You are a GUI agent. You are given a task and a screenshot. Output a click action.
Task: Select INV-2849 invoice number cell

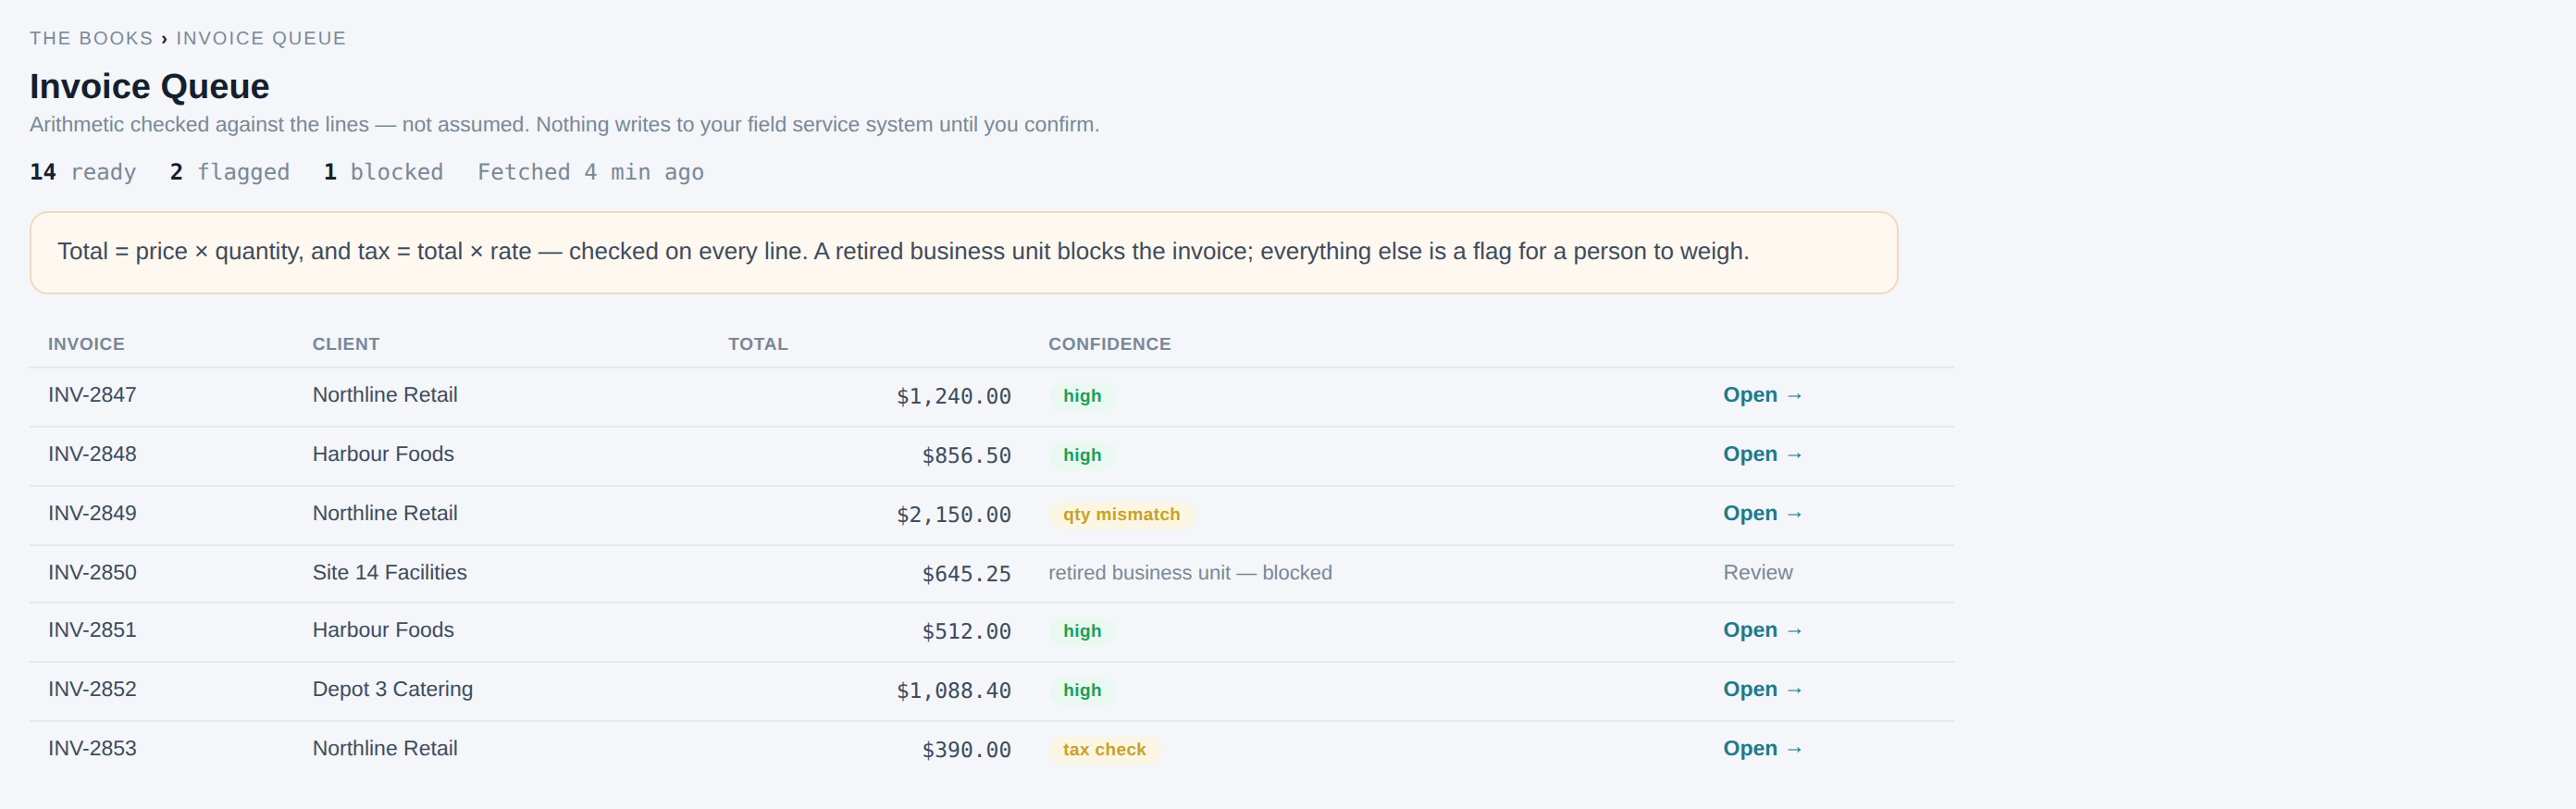(x=92, y=513)
